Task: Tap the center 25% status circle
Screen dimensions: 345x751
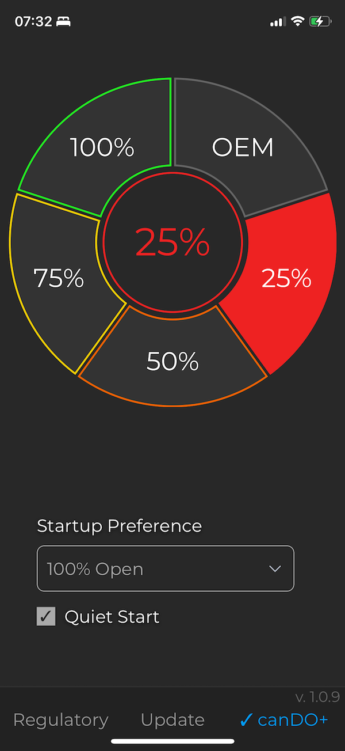Action: coord(172,242)
